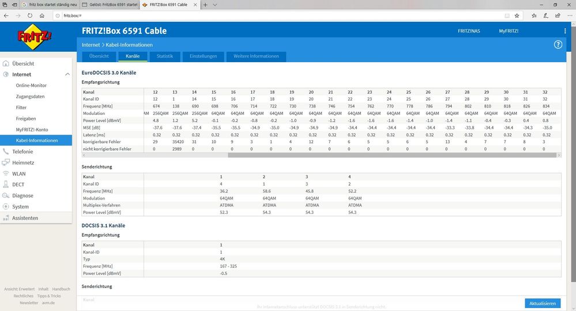Open the avm.de footer link
This screenshot has width=576, height=311.
tap(48, 303)
